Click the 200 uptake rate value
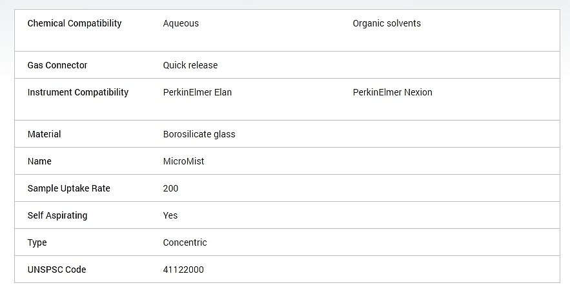 point(170,188)
